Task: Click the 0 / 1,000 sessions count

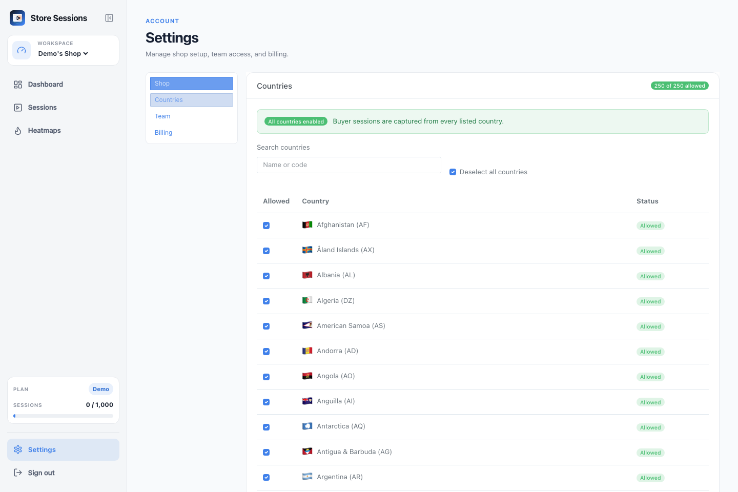Action: 99,405
